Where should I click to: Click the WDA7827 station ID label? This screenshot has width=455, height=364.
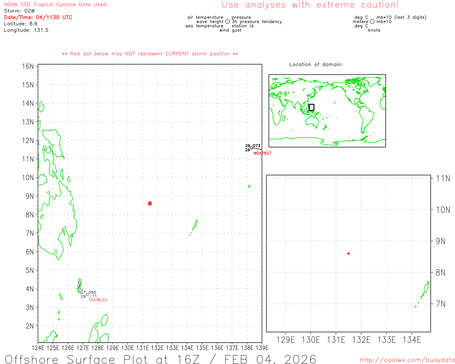(x=262, y=153)
